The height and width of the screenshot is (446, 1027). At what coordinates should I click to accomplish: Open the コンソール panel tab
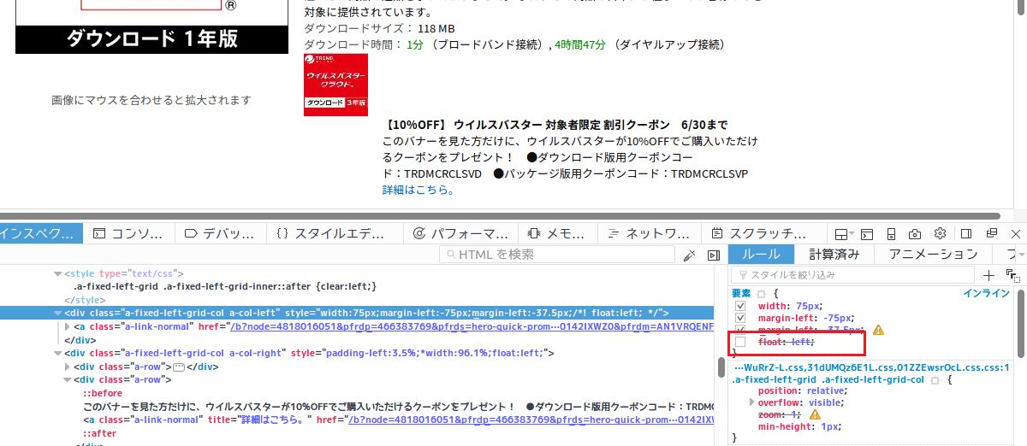tap(128, 233)
